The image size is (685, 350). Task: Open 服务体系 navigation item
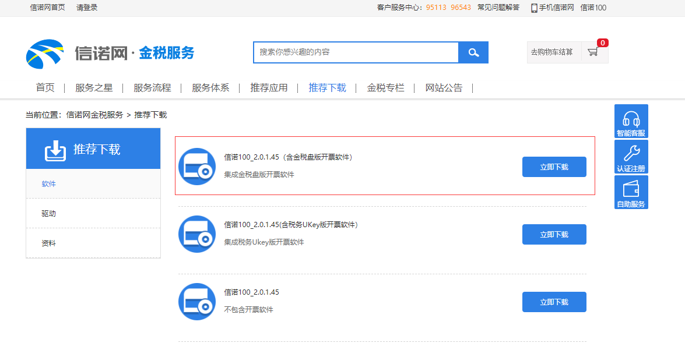pos(210,88)
